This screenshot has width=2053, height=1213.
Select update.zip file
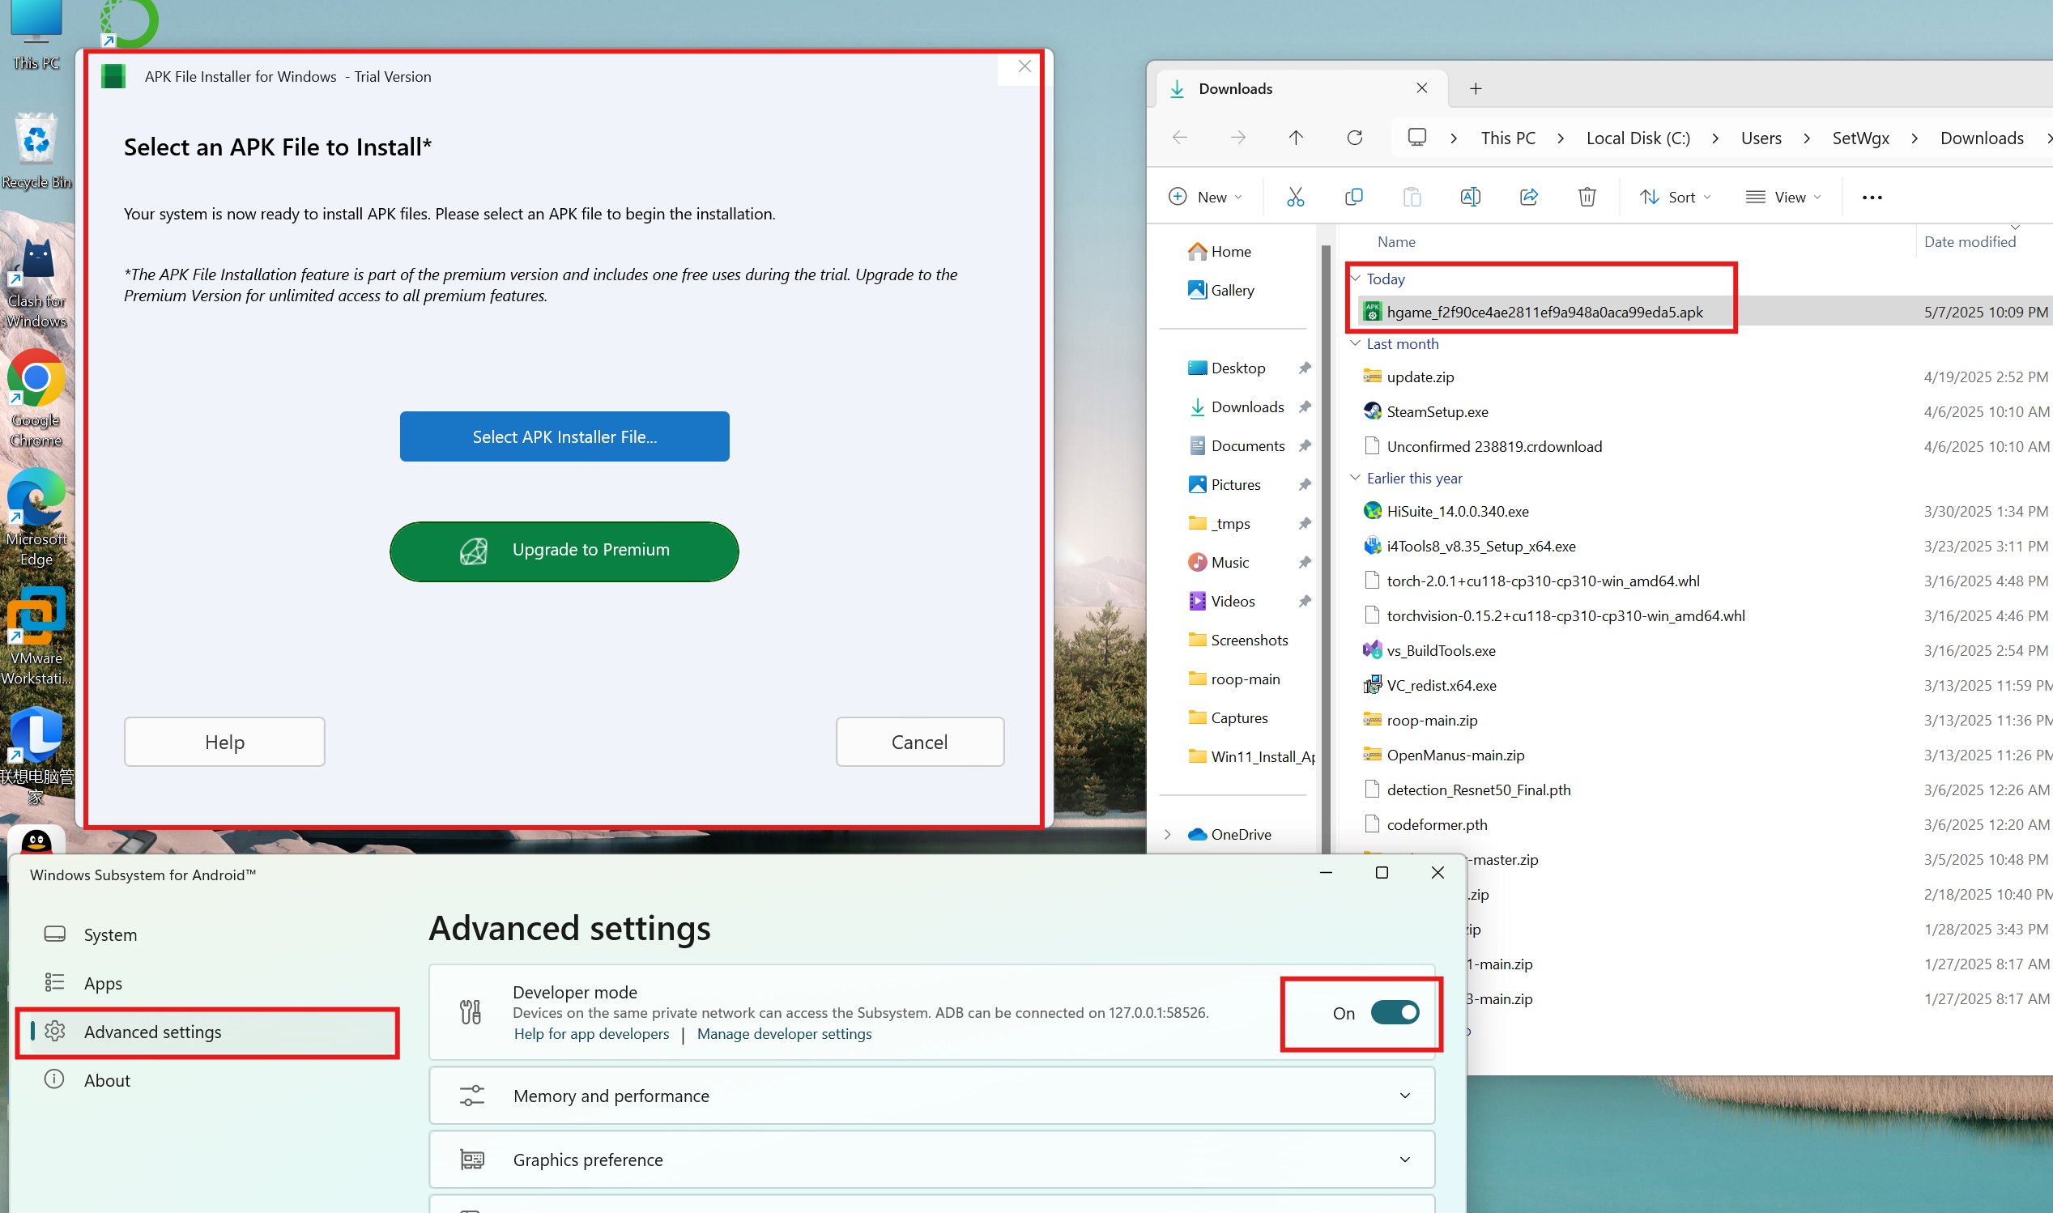click(x=1420, y=377)
